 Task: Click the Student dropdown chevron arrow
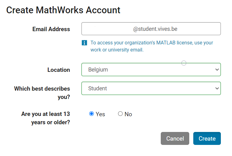click(217, 88)
